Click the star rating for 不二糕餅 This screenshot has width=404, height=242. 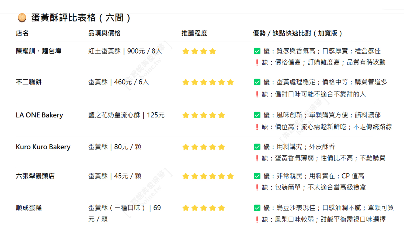[208, 82]
